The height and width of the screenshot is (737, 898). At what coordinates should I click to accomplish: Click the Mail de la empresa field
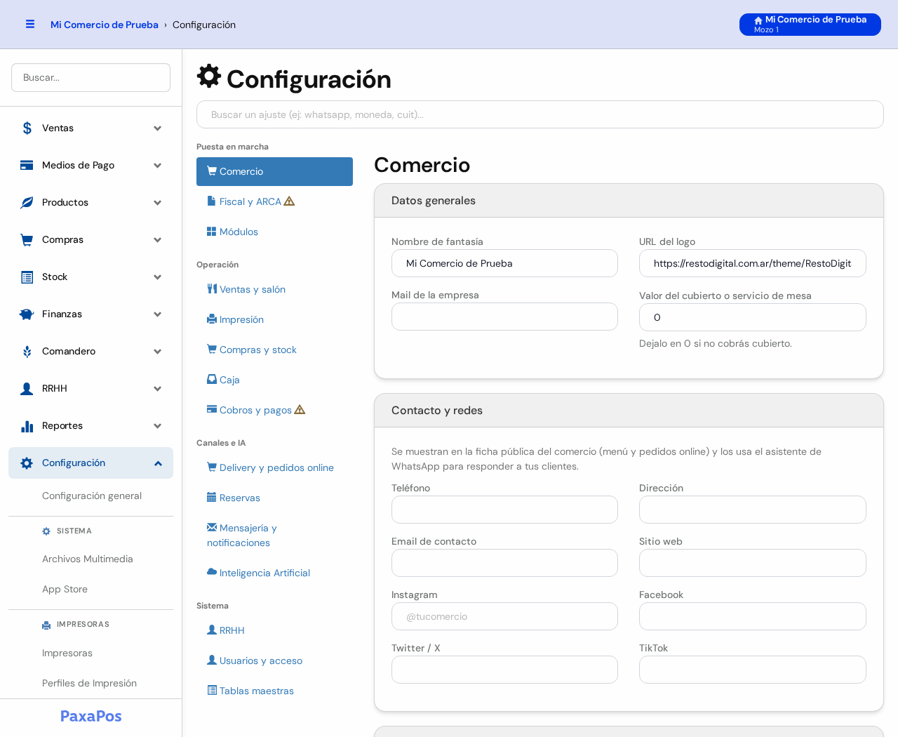[504, 317]
